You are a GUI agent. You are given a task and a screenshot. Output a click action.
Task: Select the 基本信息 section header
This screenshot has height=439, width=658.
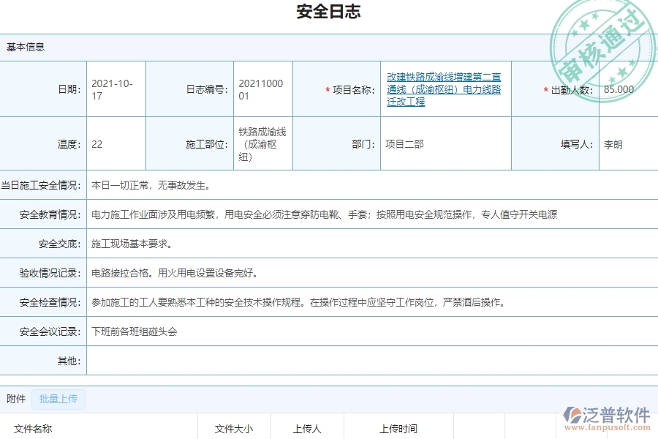25,46
